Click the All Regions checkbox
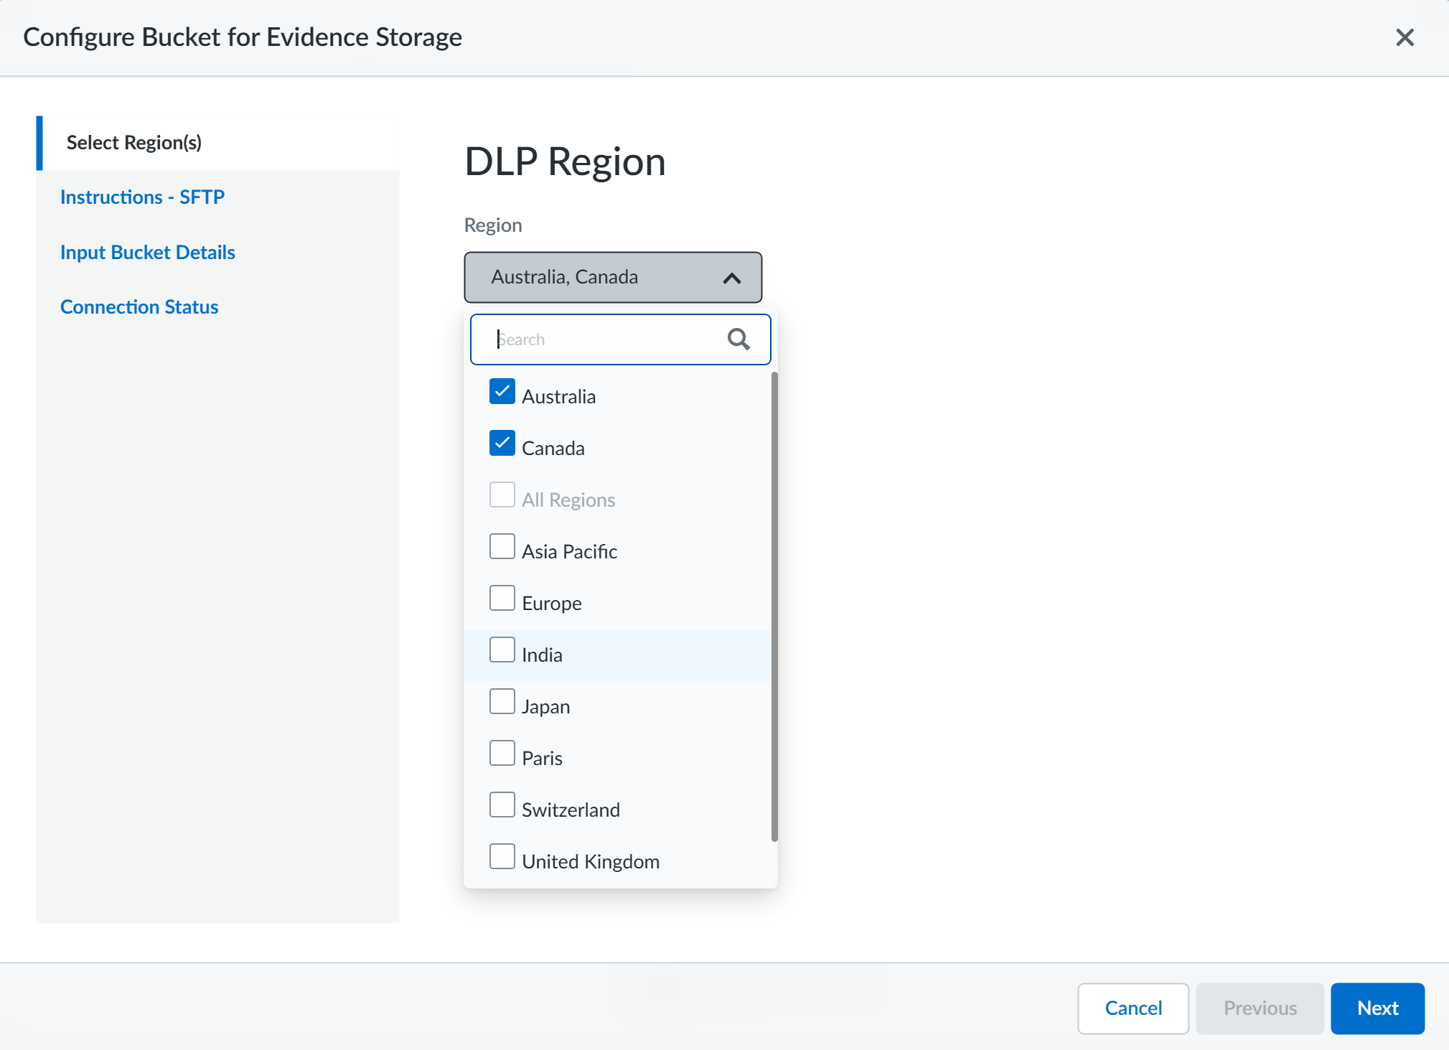This screenshot has height=1050, width=1449. click(502, 495)
